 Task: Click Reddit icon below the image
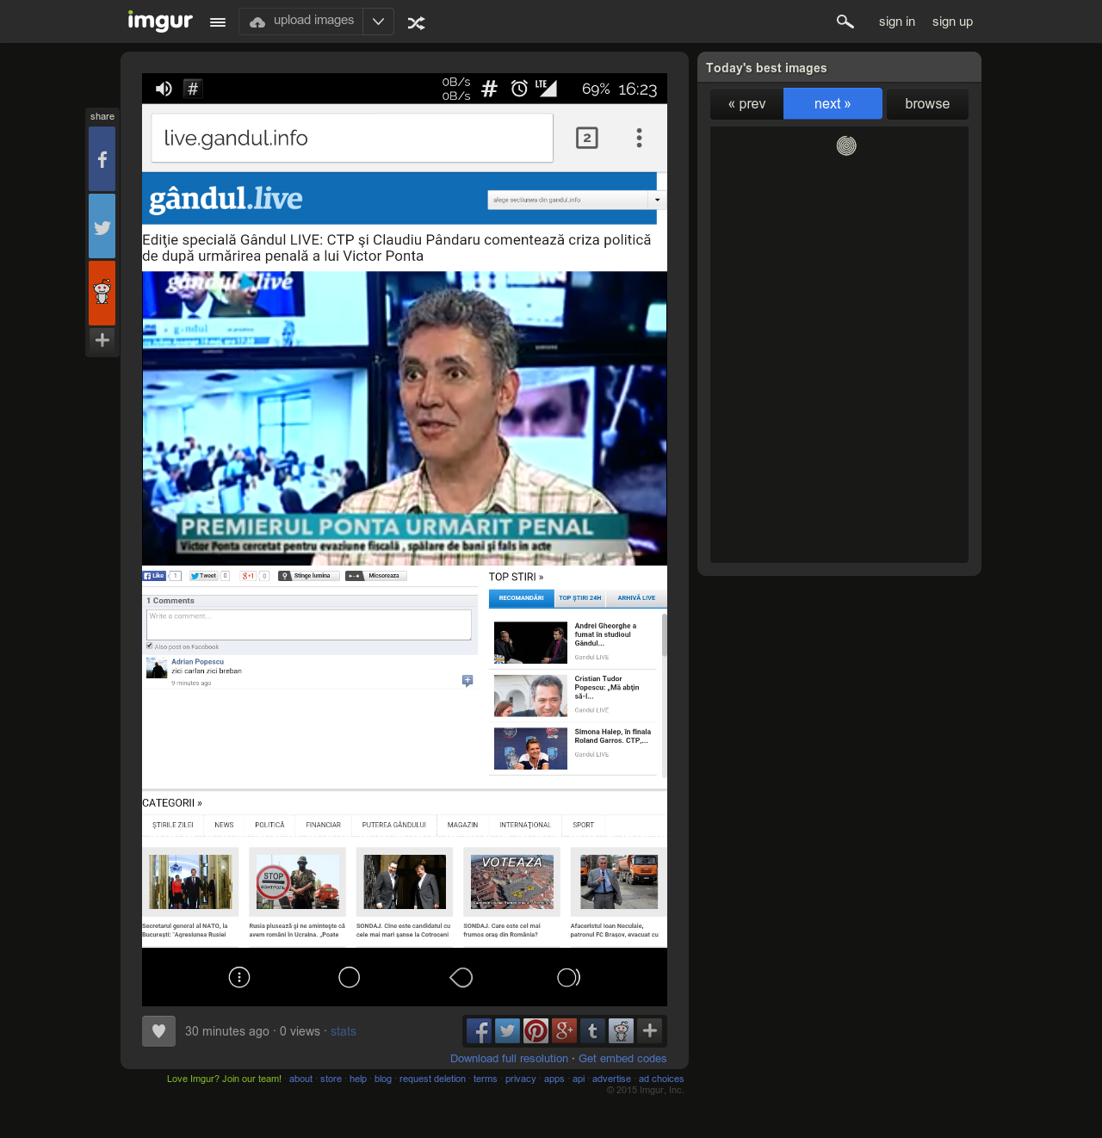(621, 1030)
